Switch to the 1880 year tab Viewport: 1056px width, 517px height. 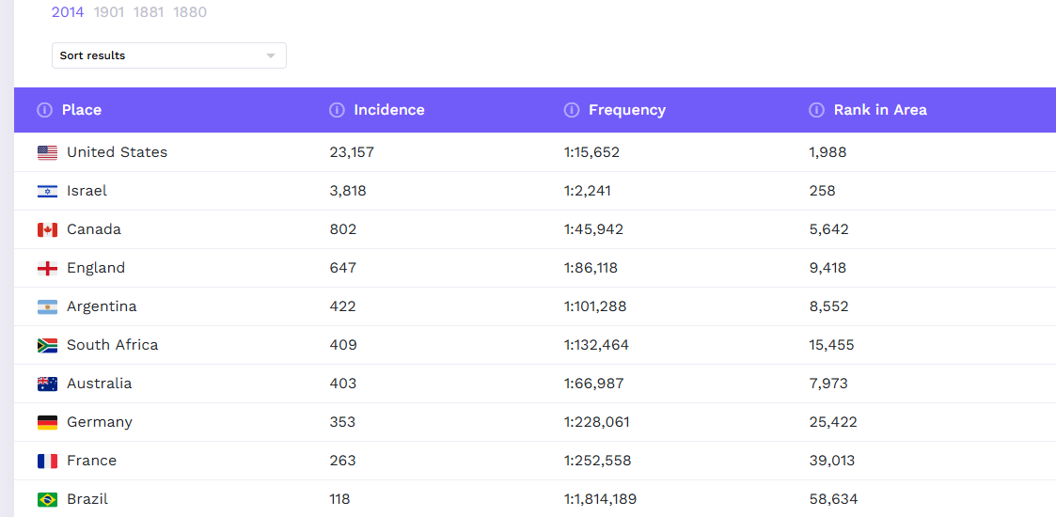click(190, 12)
